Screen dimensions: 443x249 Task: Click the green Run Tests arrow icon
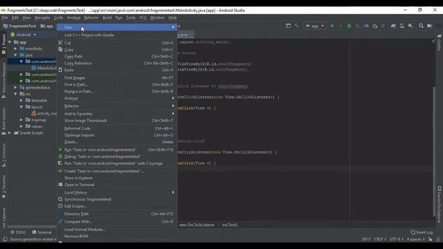60,149
